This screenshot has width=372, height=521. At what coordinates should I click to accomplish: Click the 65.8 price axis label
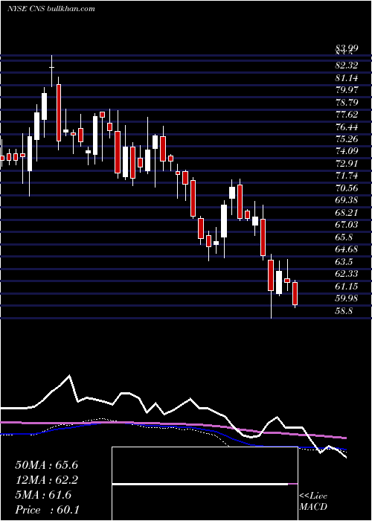344,237
